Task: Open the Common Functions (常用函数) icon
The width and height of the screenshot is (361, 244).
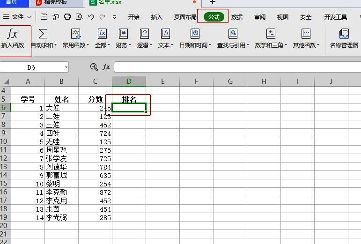Action: (x=76, y=34)
